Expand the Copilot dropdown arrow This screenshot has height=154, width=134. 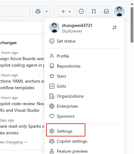(46, 11)
